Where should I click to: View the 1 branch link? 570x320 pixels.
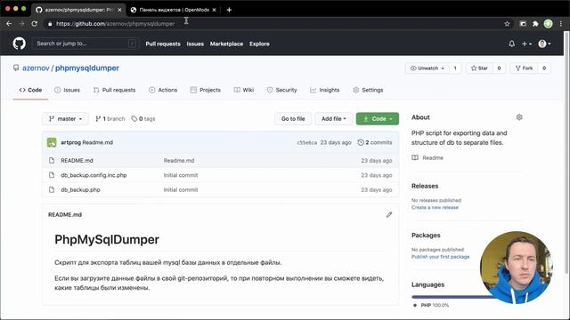110,118
